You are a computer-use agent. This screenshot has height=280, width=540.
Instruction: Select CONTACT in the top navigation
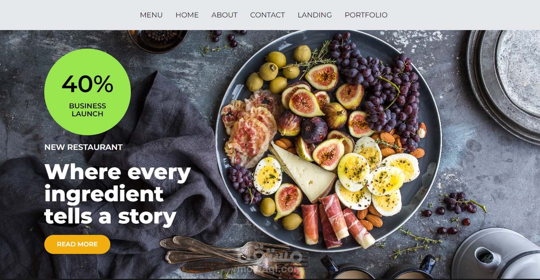click(x=267, y=15)
